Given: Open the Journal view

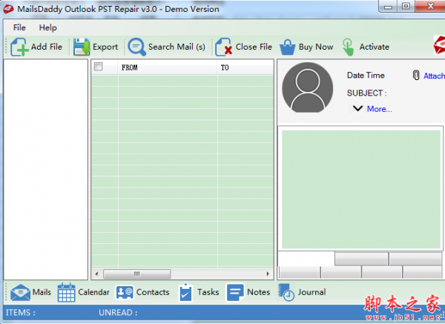Looking at the screenshot, I should click(x=286, y=292).
